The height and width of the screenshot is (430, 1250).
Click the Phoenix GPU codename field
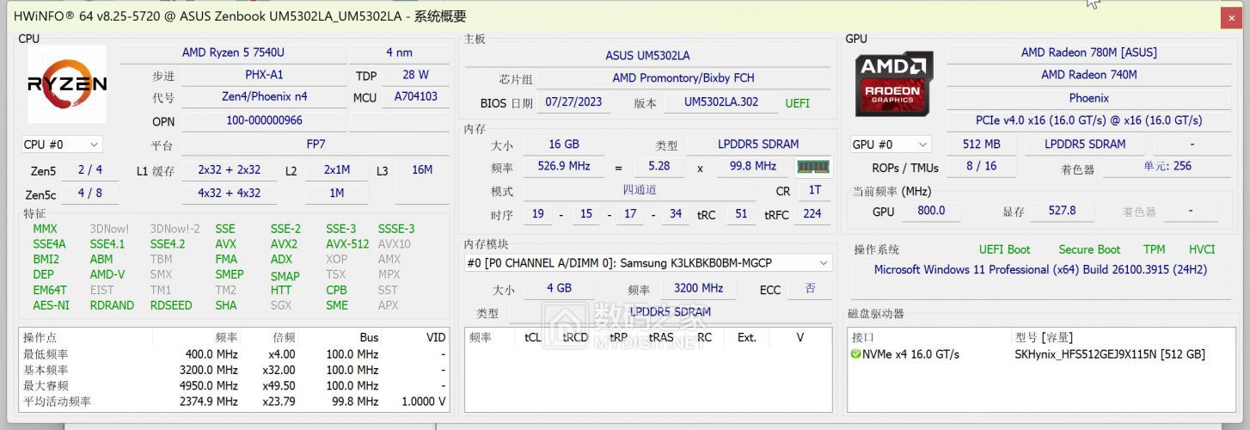(1088, 98)
